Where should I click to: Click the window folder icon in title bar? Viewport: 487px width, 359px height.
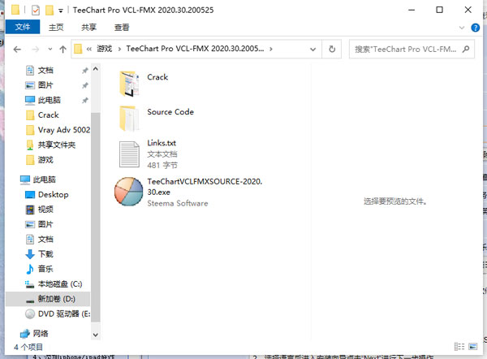15,10
